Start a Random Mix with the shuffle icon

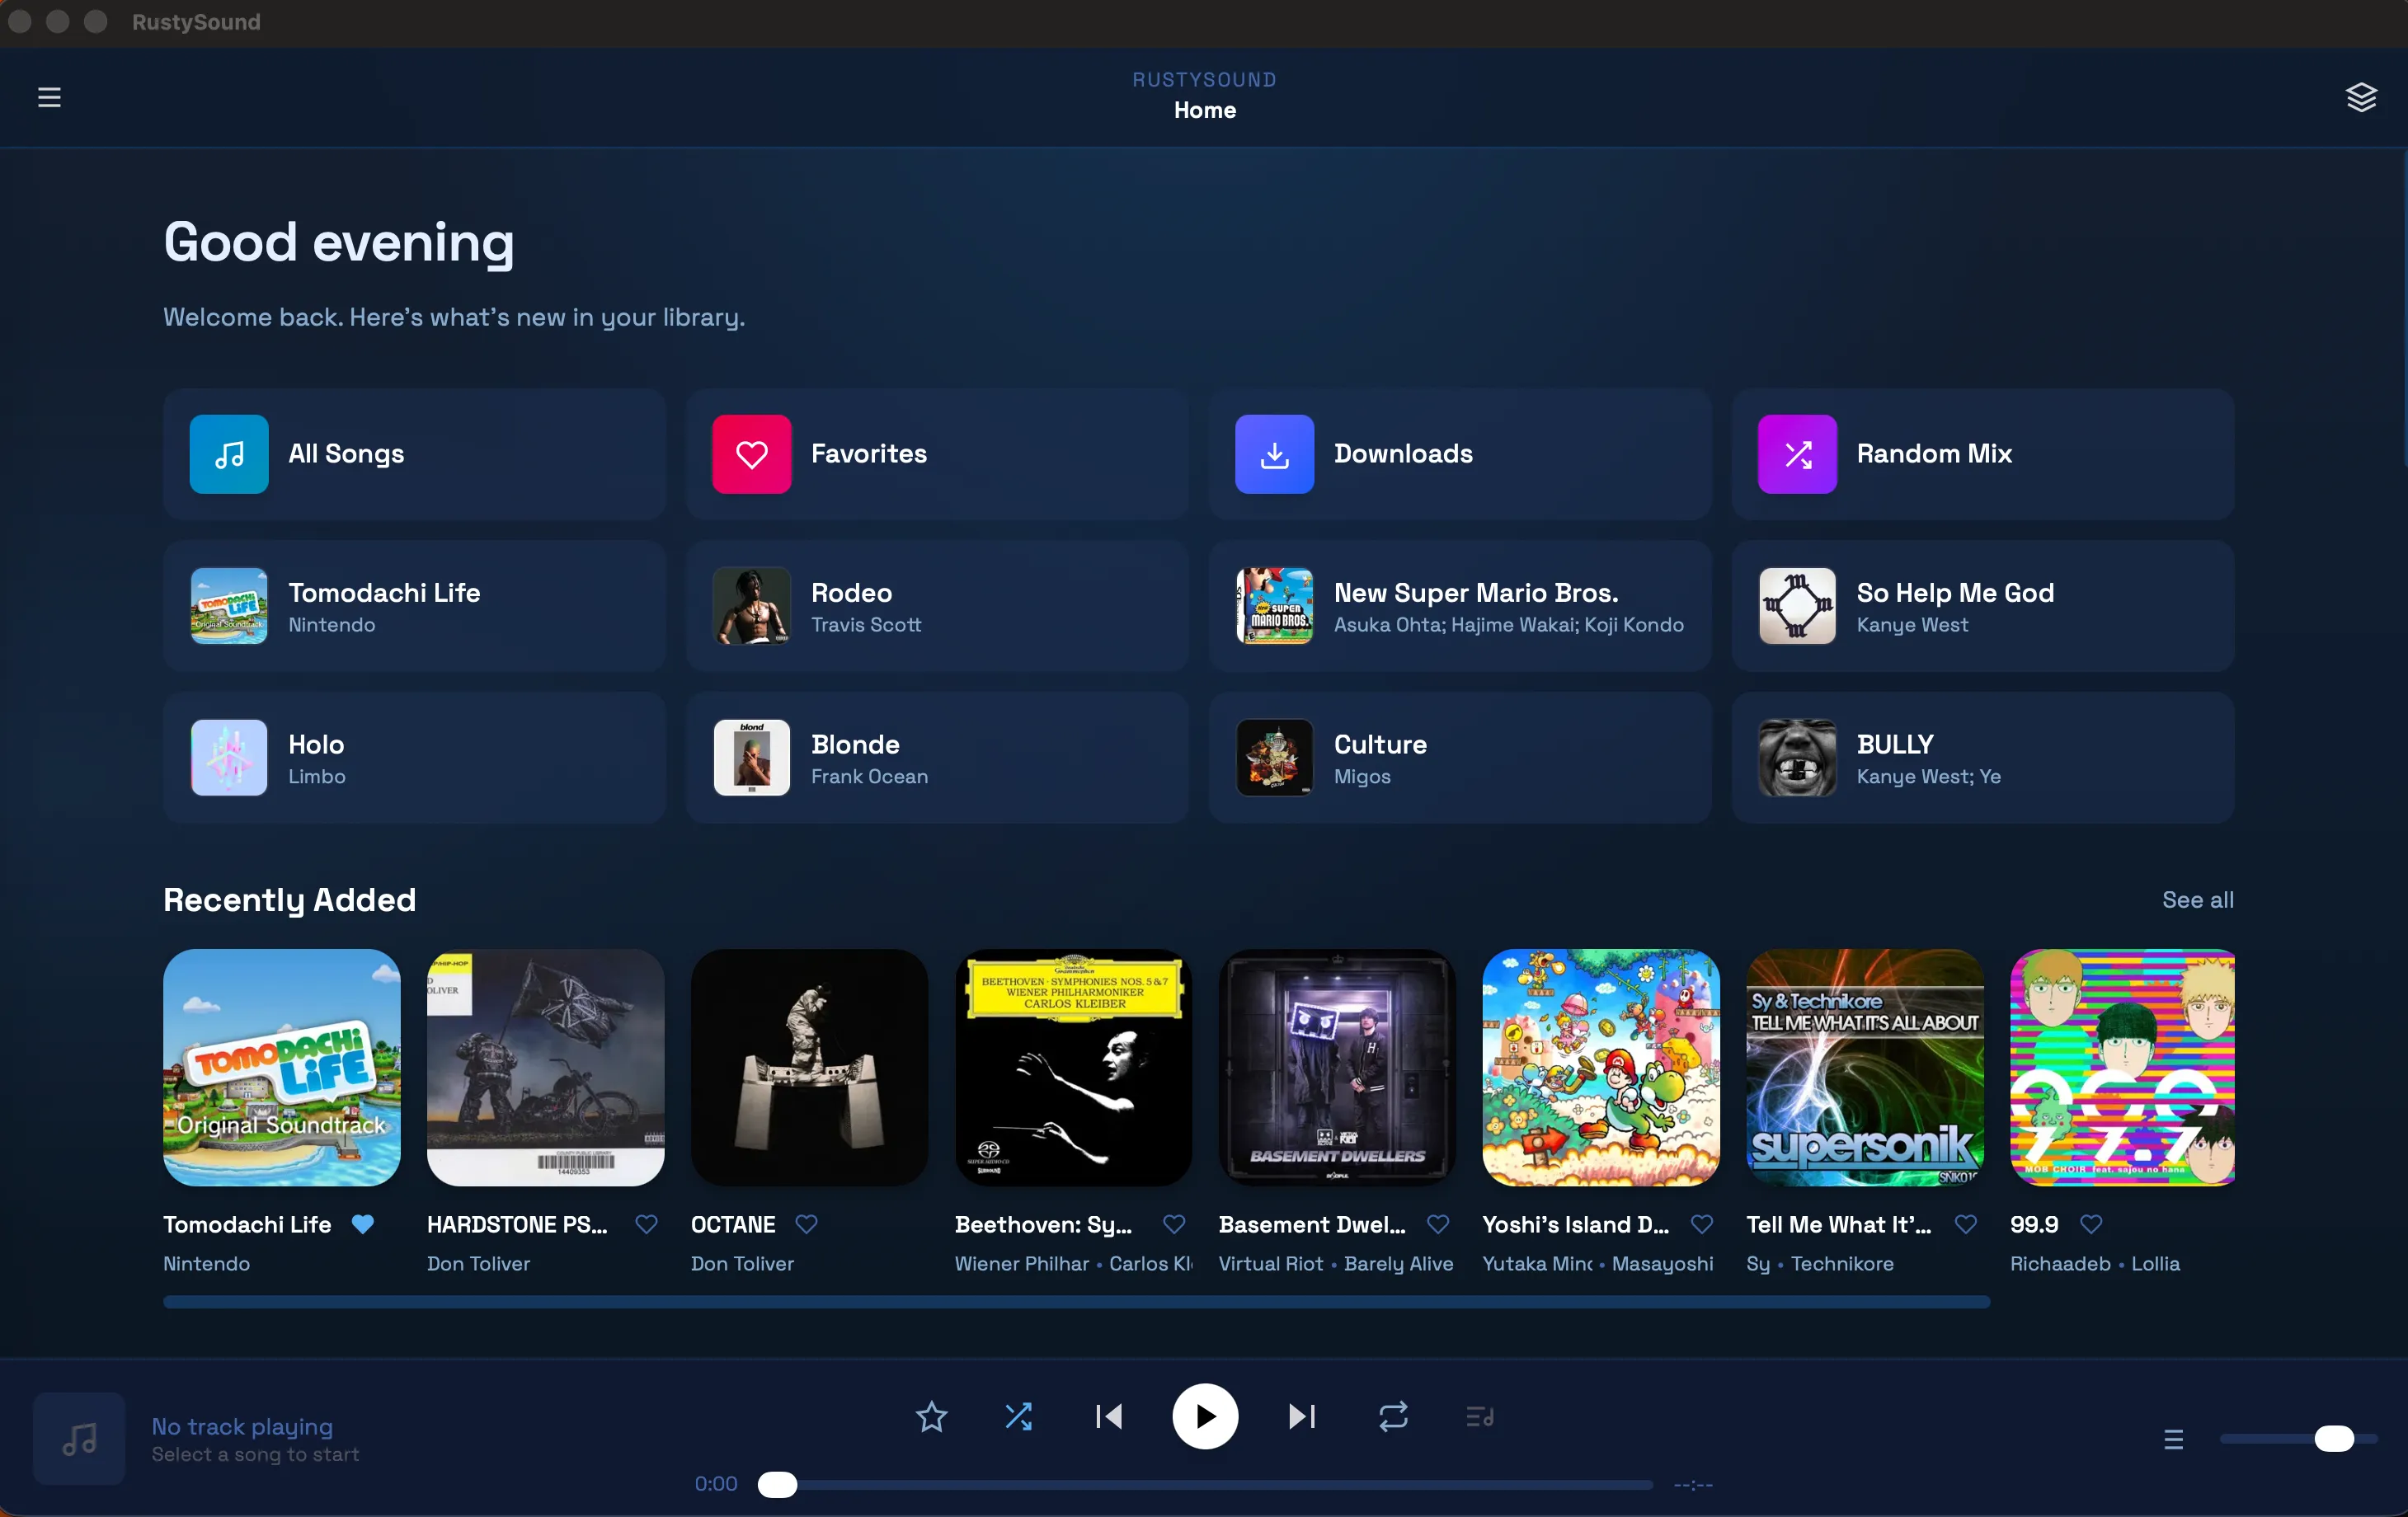click(1797, 454)
